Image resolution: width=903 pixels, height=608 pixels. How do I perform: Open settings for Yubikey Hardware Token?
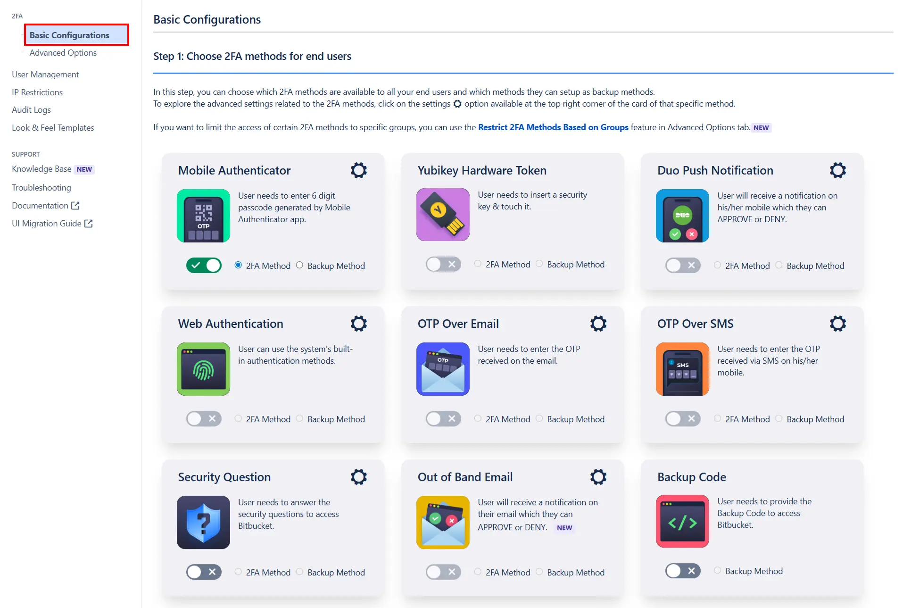click(x=598, y=170)
